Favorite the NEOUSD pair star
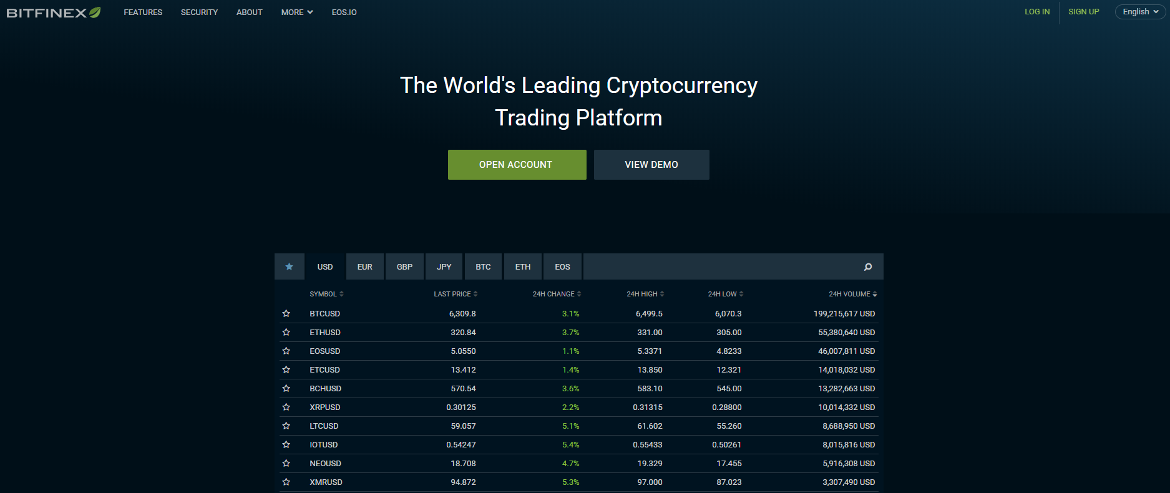This screenshot has height=493, width=1170. coord(286,464)
